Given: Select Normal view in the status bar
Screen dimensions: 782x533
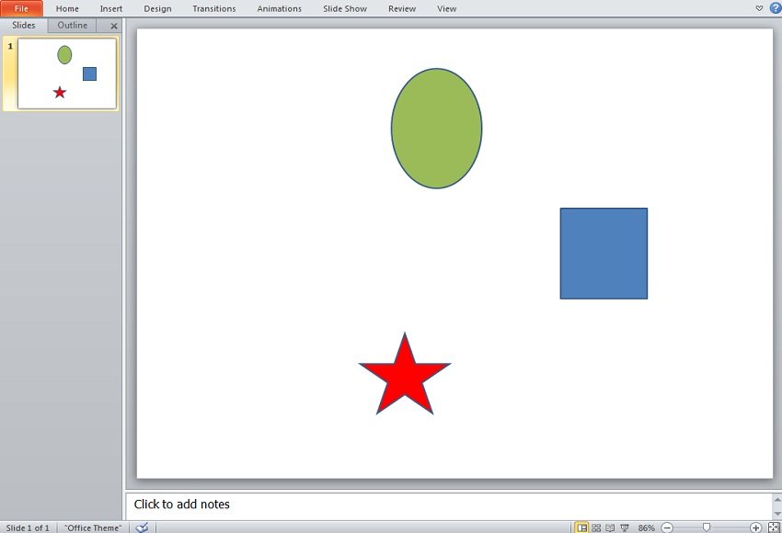Looking at the screenshot, I should point(581,527).
